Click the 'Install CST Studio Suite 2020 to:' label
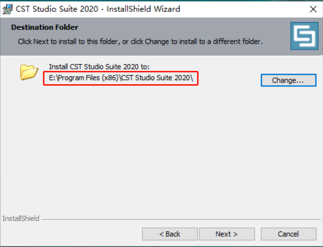The height and width of the screenshot is (247, 323). (99, 67)
